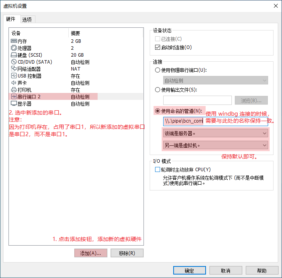The width and height of the screenshot is (282, 278).
Task: Click the processor (处理器) chip icon
Action: pyautogui.click(x=14, y=48)
